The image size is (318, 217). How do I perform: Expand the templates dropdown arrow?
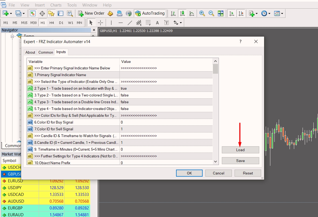tap(282, 14)
